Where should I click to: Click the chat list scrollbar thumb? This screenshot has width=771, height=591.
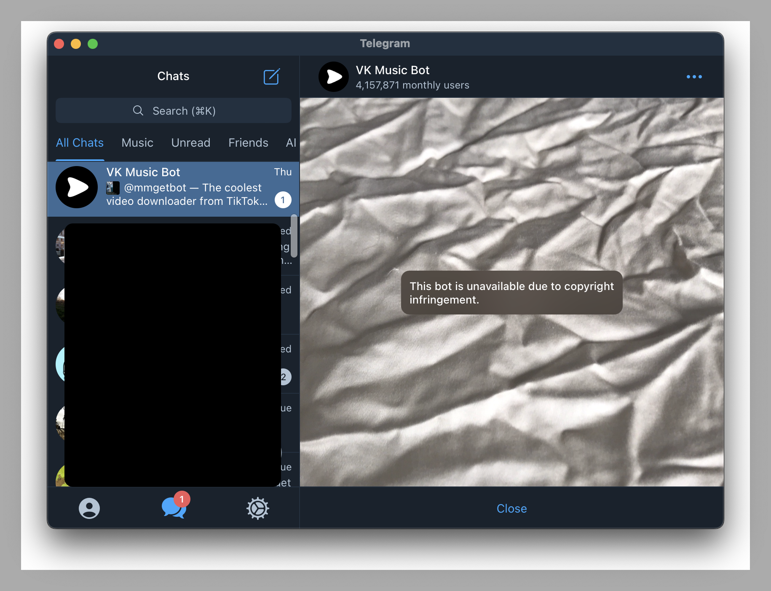coord(294,236)
